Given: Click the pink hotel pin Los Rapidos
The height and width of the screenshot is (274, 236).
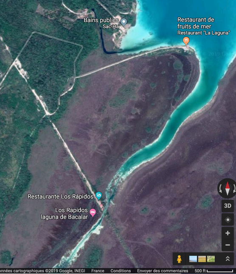Looking at the screenshot, I should pyautogui.click(x=93, y=212).
